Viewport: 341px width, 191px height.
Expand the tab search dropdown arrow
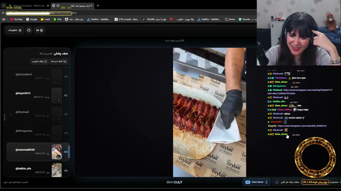[x=3, y=6]
